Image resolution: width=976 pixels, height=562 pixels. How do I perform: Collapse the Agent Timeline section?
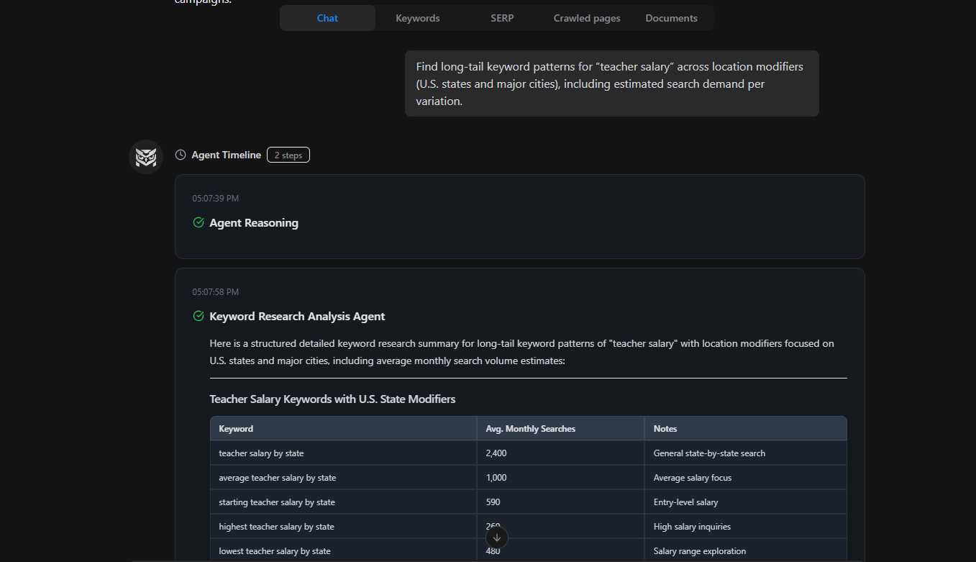click(x=226, y=154)
